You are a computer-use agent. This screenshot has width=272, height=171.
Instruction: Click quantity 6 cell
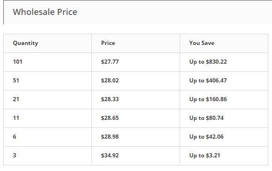47,137
